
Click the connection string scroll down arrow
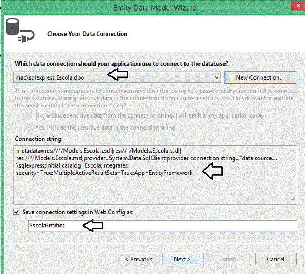[x=292, y=199]
